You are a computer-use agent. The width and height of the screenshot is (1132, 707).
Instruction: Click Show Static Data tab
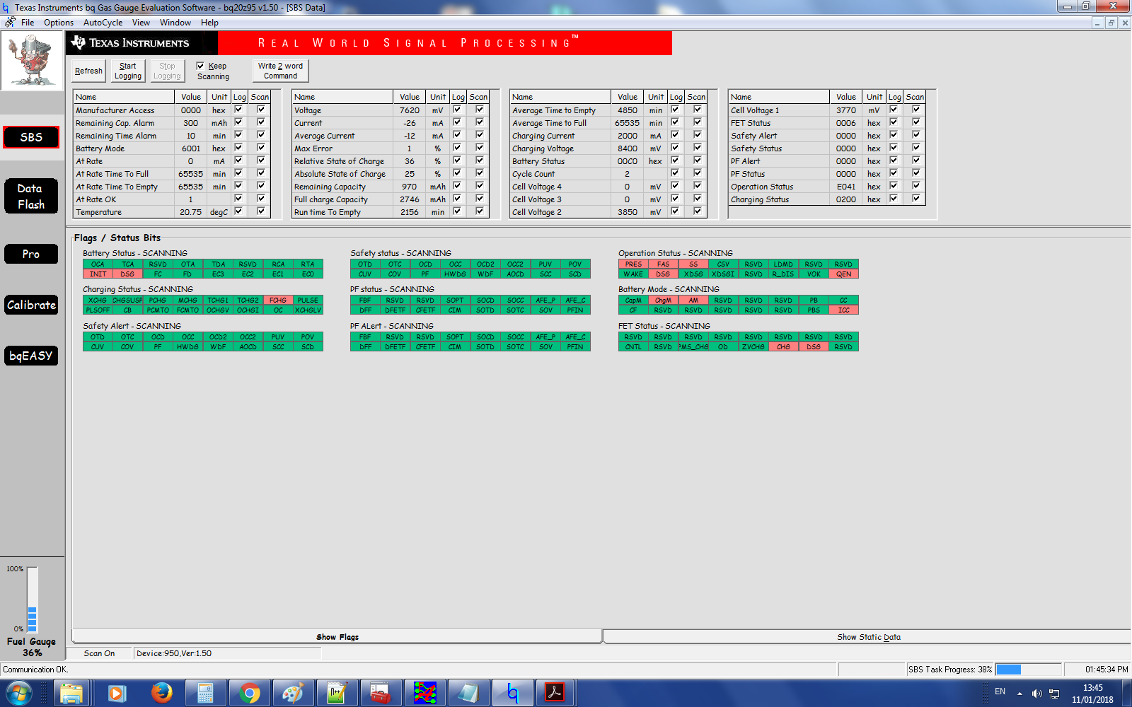click(x=868, y=637)
